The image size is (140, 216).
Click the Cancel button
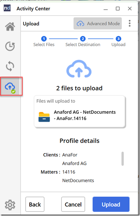click(x=73, y=204)
